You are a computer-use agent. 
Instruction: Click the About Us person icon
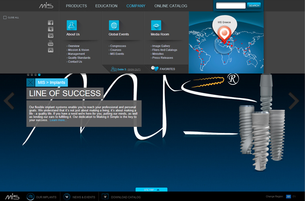(71, 25)
